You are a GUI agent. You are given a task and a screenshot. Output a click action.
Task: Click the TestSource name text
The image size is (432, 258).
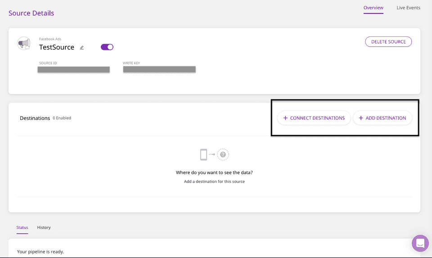[x=57, y=47]
